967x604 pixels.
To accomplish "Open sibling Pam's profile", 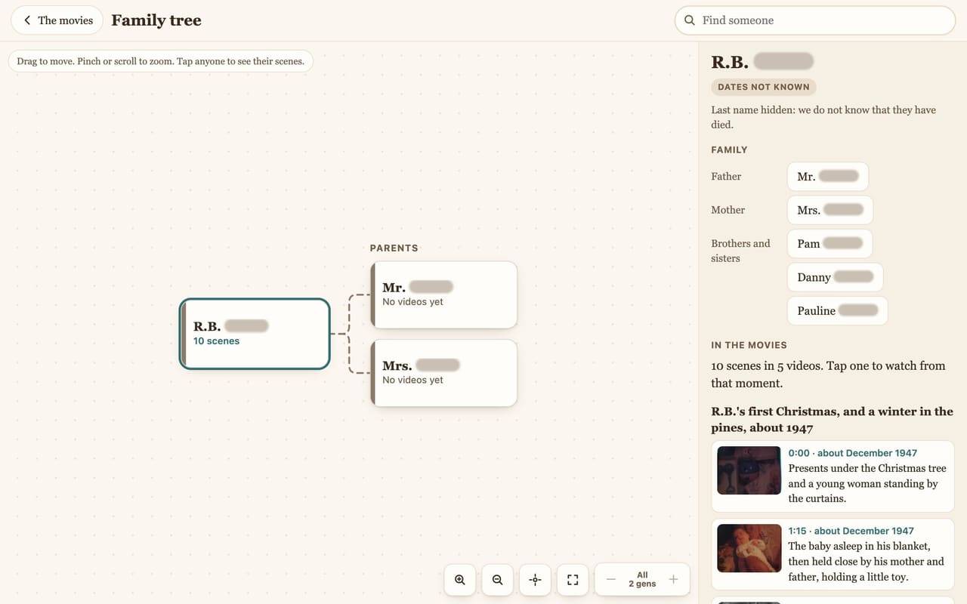I will pyautogui.click(x=830, y=244).
